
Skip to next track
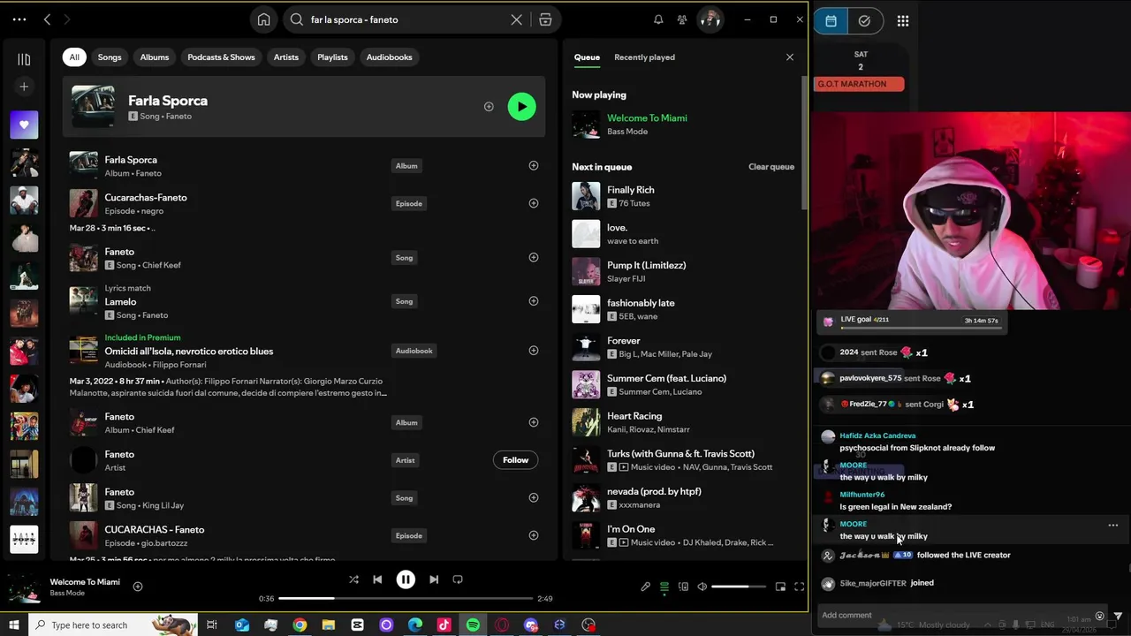(434, 579)
